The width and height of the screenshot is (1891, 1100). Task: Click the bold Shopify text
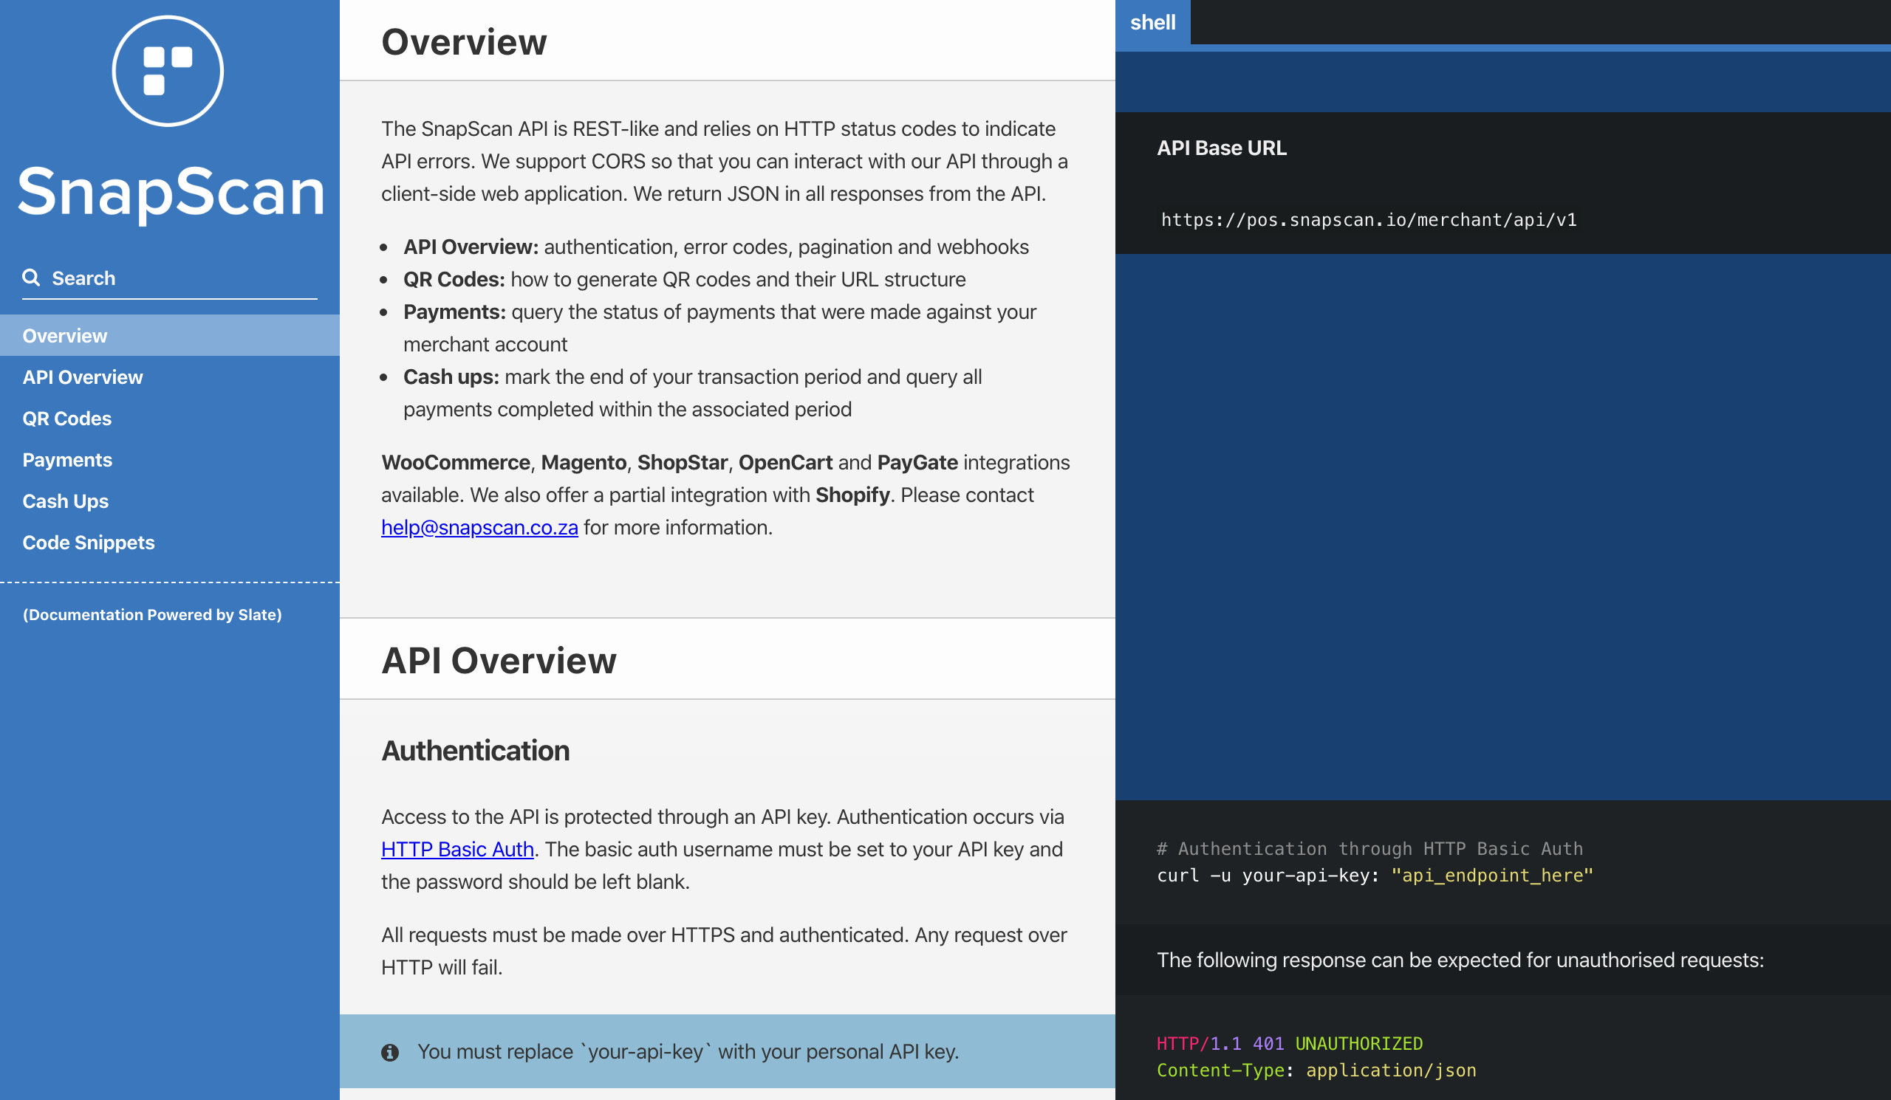coord(852,495)
